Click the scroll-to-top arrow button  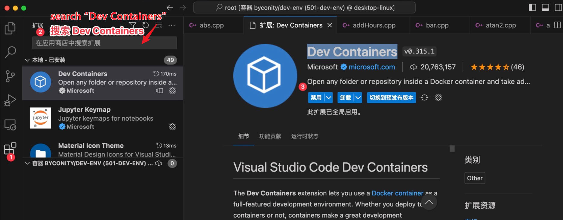pyautogui.click(x=429, y=202)
